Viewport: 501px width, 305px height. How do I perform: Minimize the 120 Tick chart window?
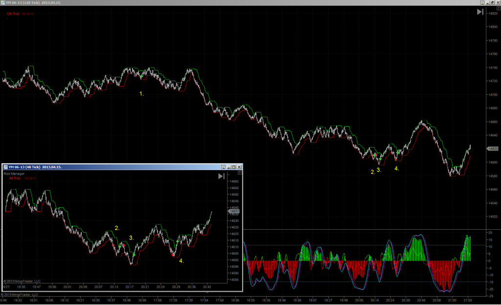click(488, 2)
